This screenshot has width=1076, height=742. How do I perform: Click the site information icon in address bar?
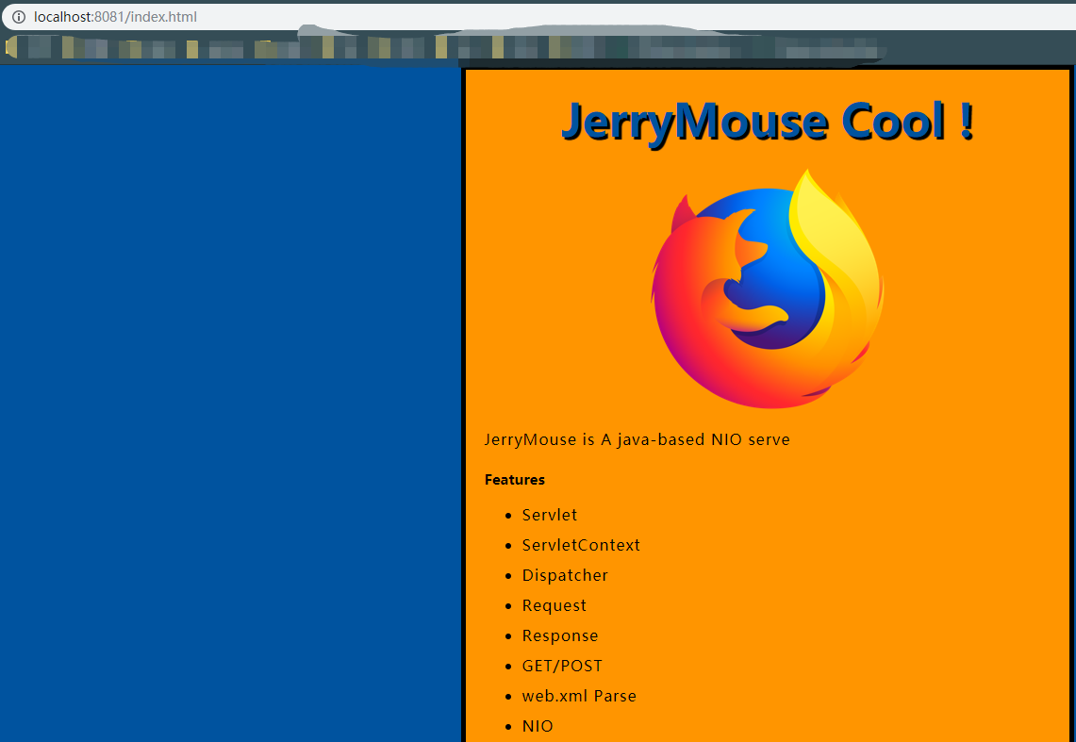click(x=19, y=16)
